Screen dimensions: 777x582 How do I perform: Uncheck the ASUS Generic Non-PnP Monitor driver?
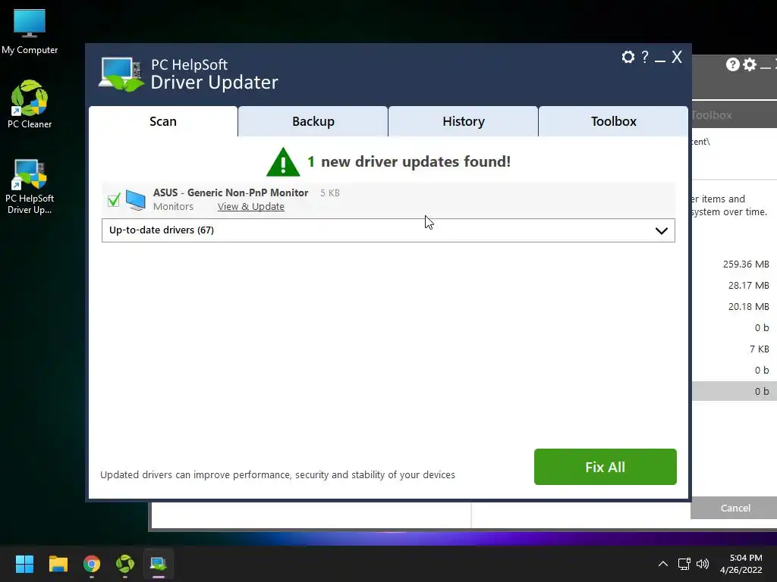pyautogui.click(x=114, y=200)
